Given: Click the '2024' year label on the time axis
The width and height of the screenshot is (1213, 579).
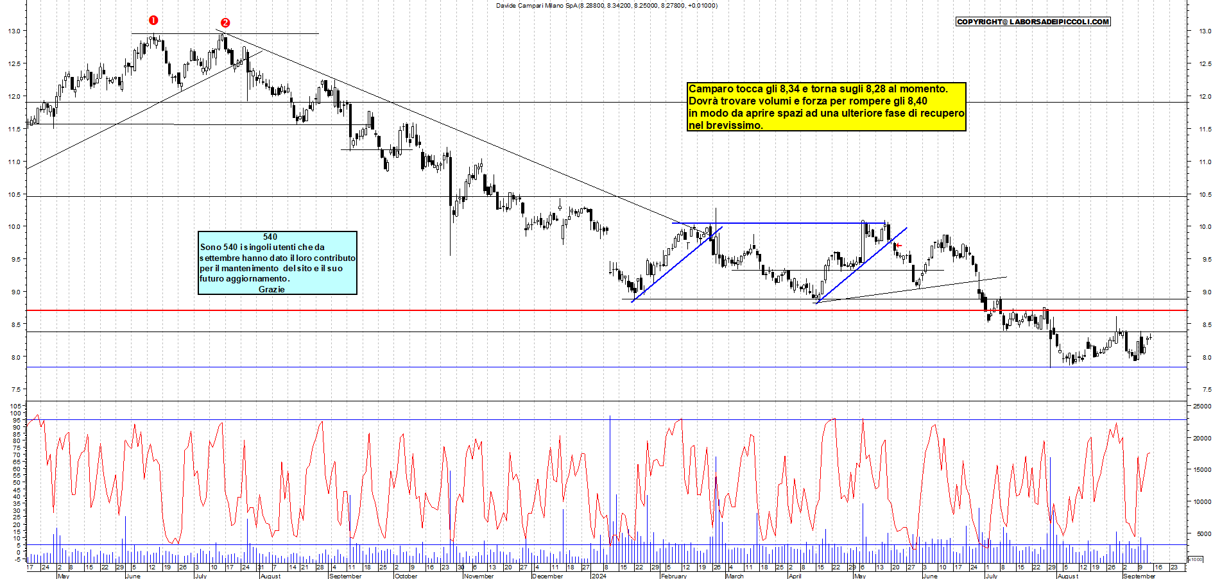Looking at the screenshot, I should pos(599,576).
